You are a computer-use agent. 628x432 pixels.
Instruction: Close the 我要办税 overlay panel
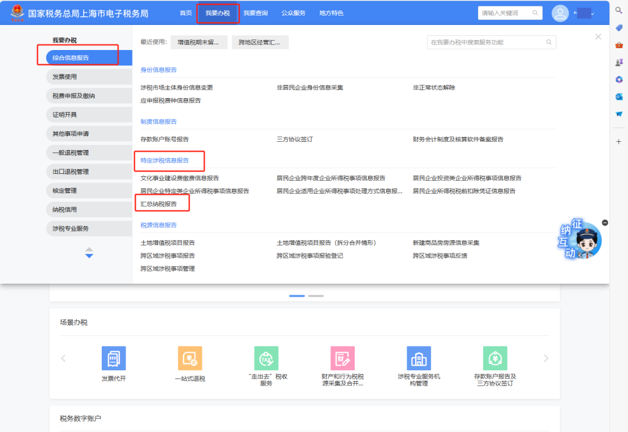pyautogui.click(x=598, y=36)
